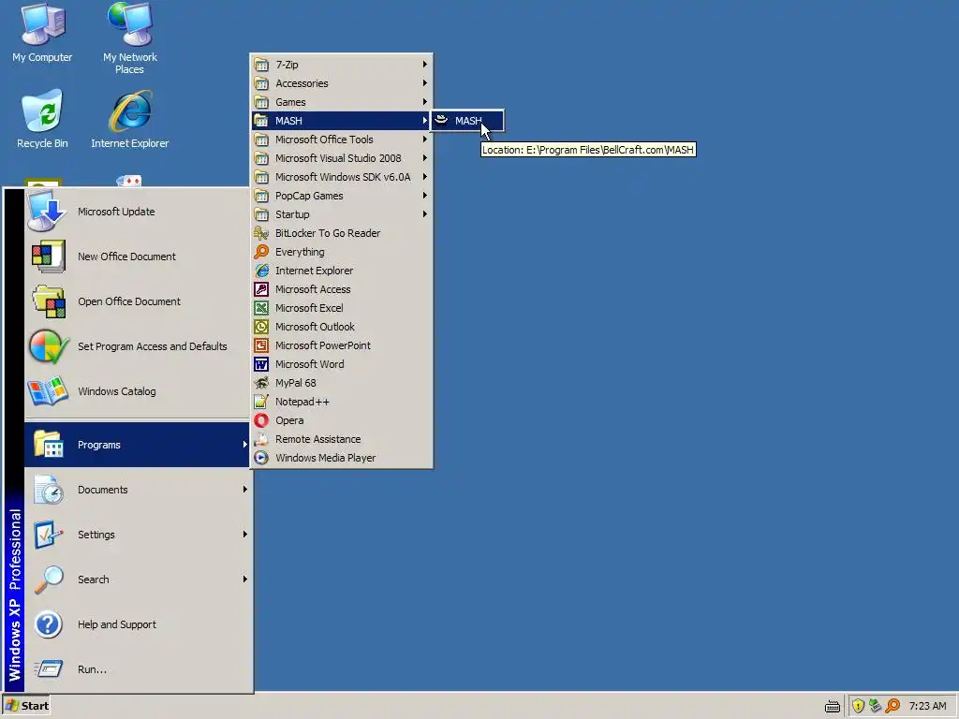Expand Microsoft Windows SDK v6.0A submenu arrow
The width and height of the screenshot is (959, 719).
(424, 177)
